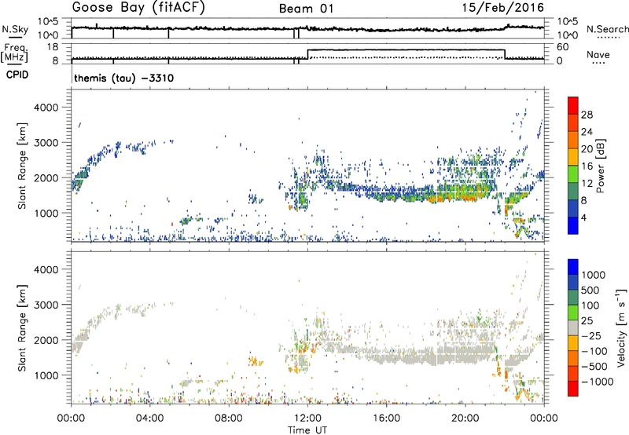
Task: Click "3000" on the power panel axis
Action: pyautogui.click(x=46, y=143)
